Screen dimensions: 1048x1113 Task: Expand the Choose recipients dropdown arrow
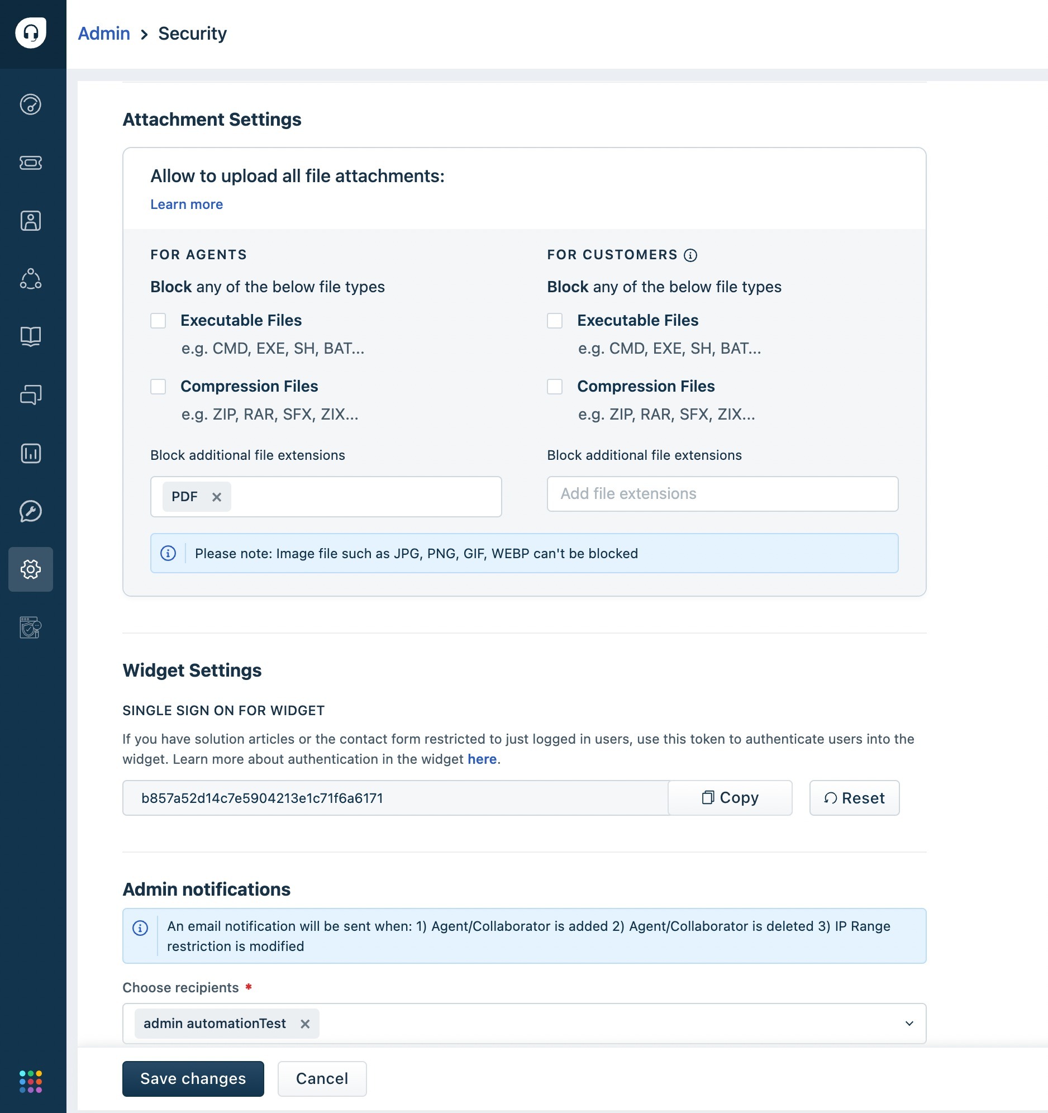click(909, 1024)
